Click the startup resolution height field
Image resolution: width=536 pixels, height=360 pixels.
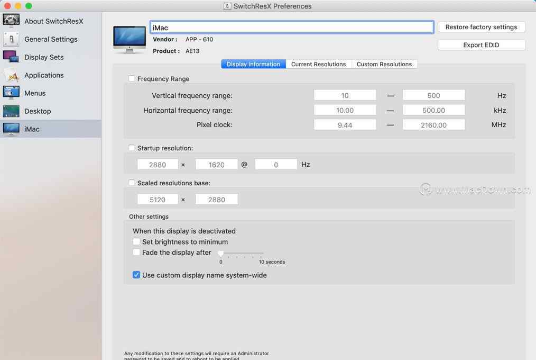[x=216, y=165]
